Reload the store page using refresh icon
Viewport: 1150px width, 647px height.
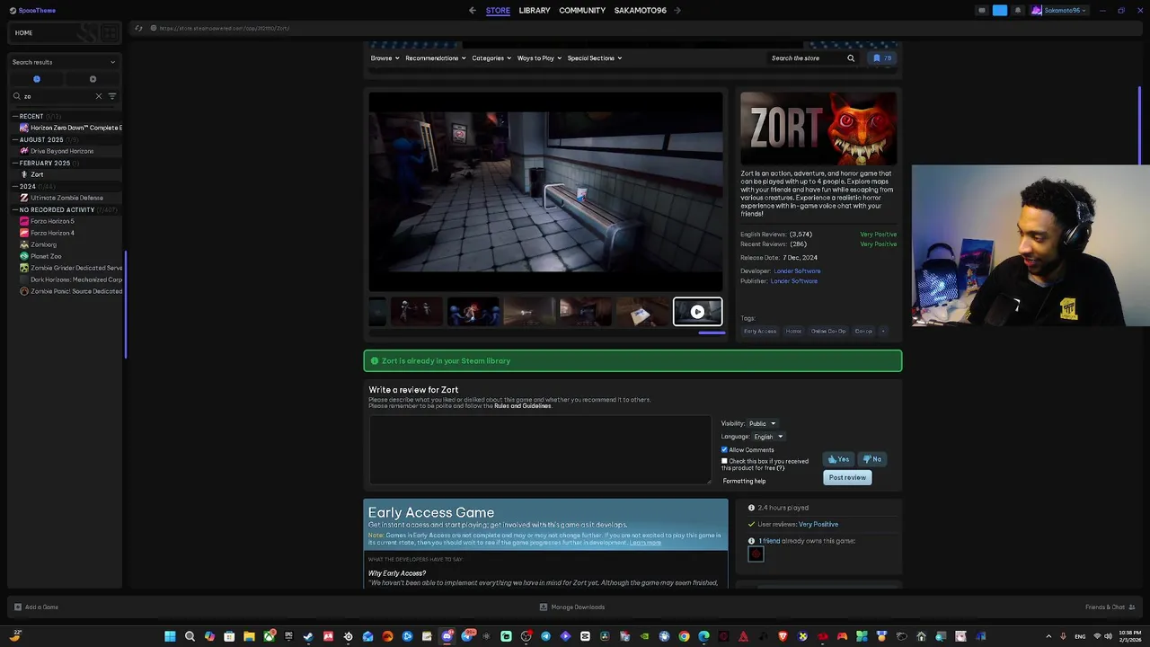tap(138, 28)
